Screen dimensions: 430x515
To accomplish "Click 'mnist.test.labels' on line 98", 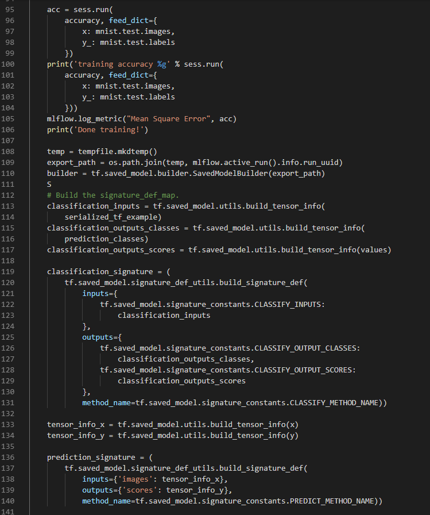I will pos(137,43).
